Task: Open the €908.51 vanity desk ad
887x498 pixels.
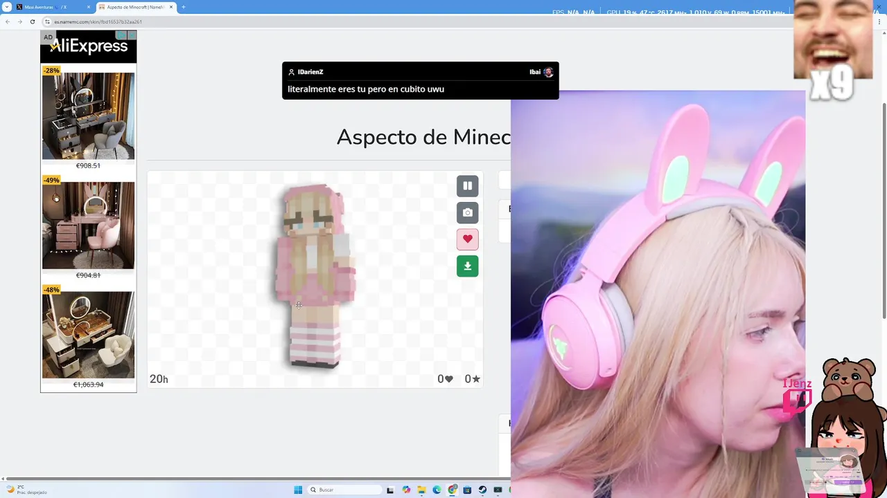Action: [x=88, y=116]
